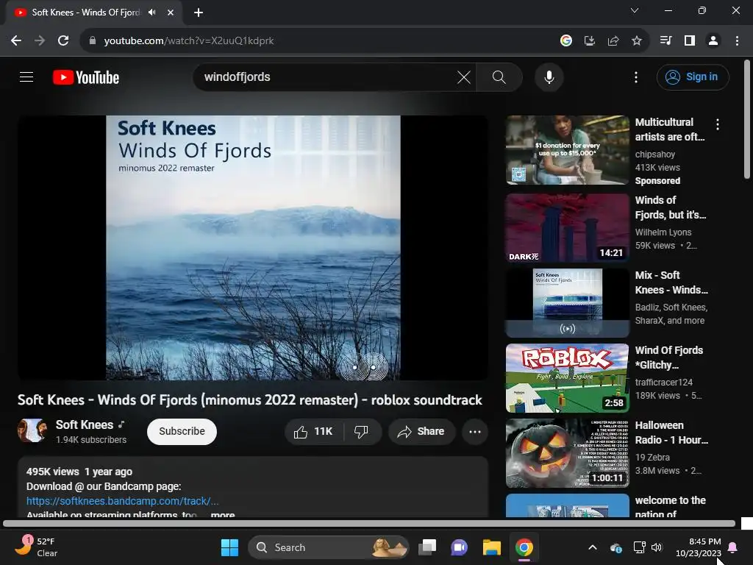The width and height of the screenshot is (753, 565).
Task: Clear the search text with the X
Action: click(x=463, y=77)
